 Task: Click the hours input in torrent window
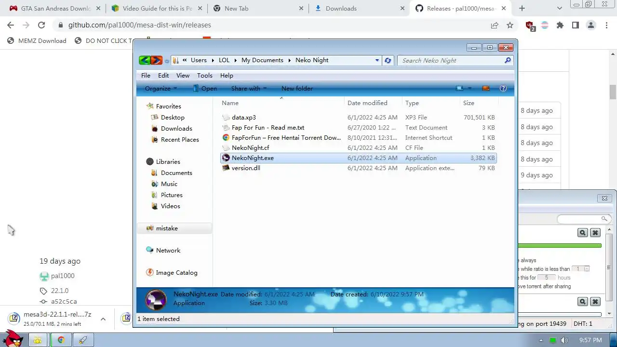coord(547,278)
